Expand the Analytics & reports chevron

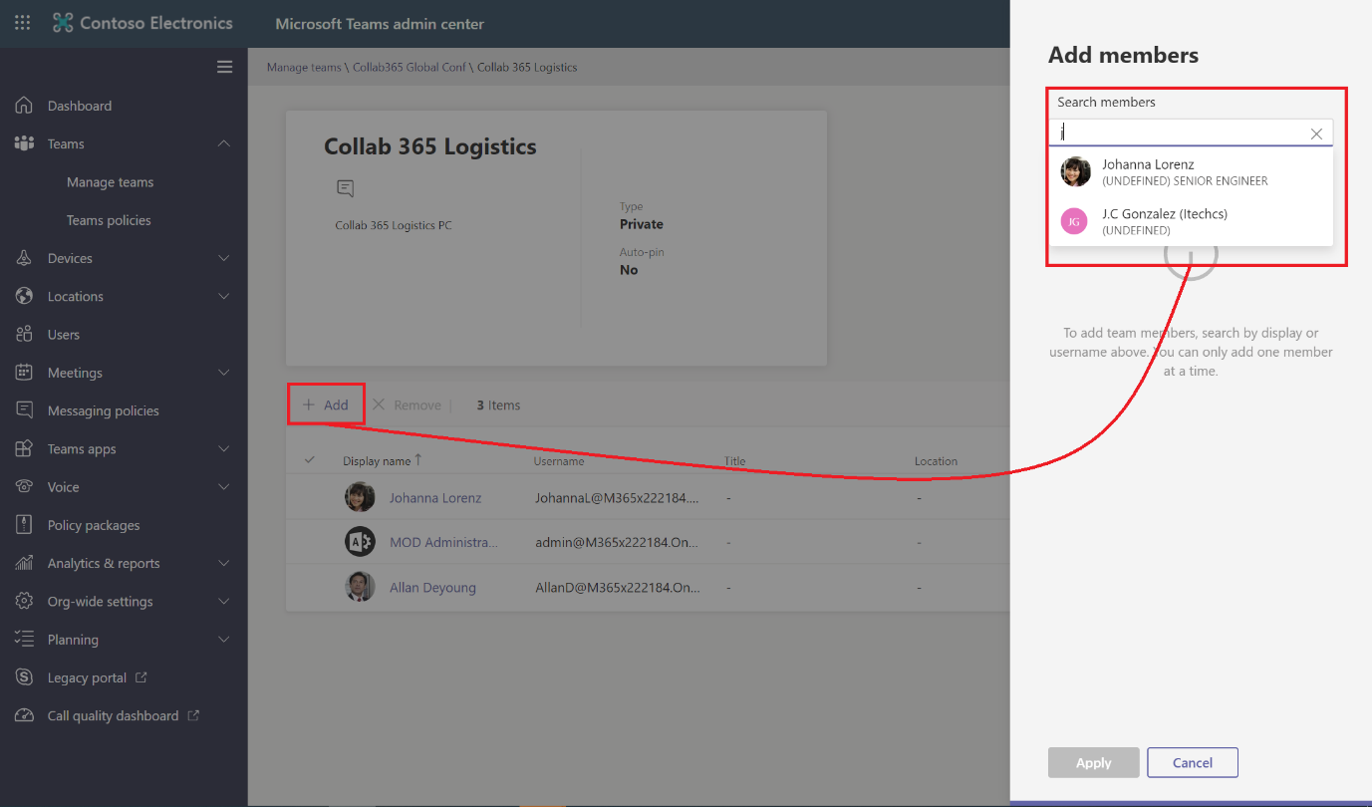224,563
